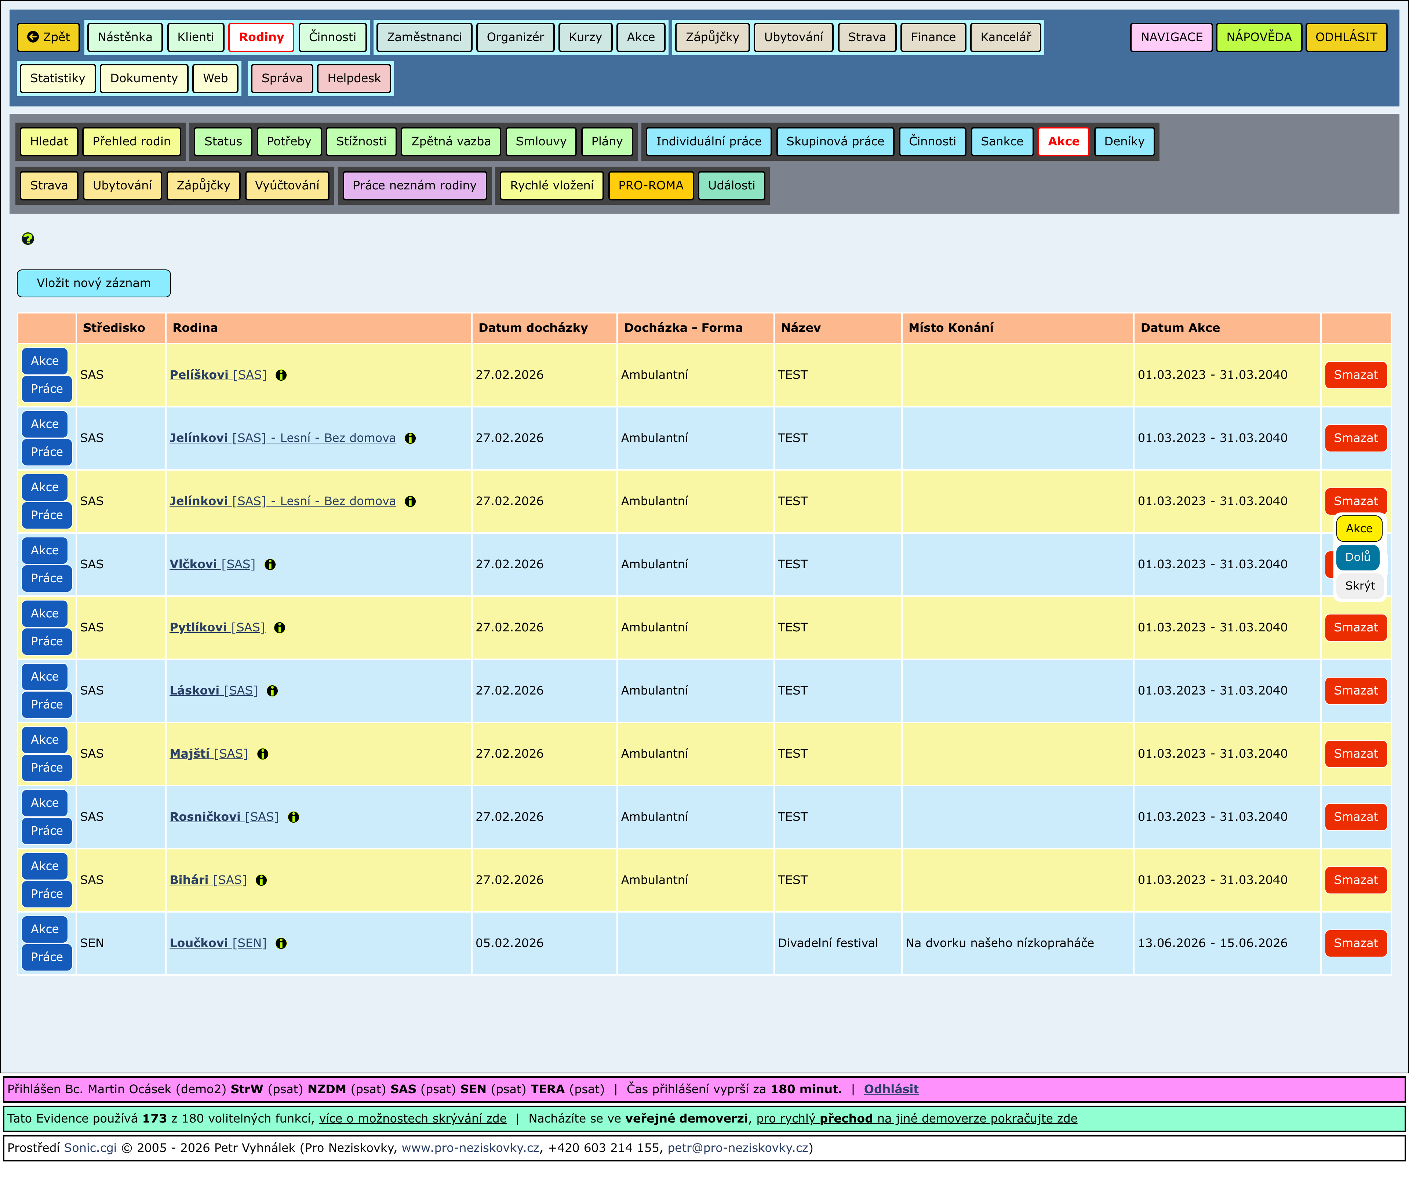Click info icon next to Loučkovi [SEN]
Viewport: 1409px width, 1182px height.
pyautogui.click(x=281, y=943)
